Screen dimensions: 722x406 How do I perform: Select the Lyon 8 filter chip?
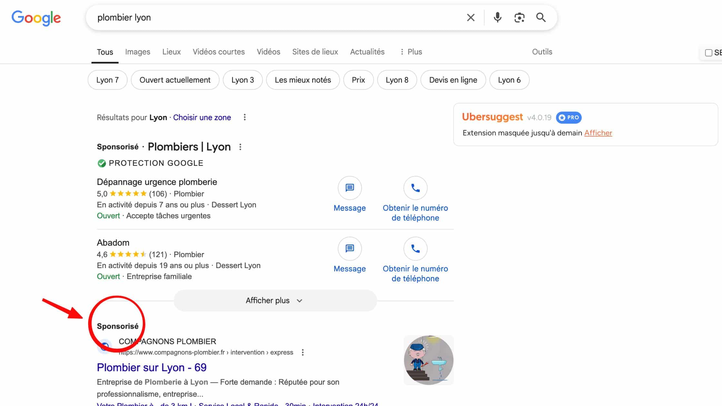(397, 80)
